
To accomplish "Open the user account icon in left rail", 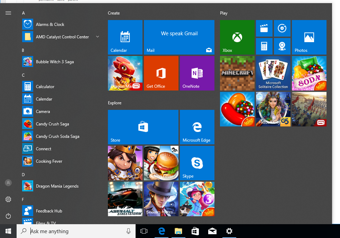I will pos(8,183).
